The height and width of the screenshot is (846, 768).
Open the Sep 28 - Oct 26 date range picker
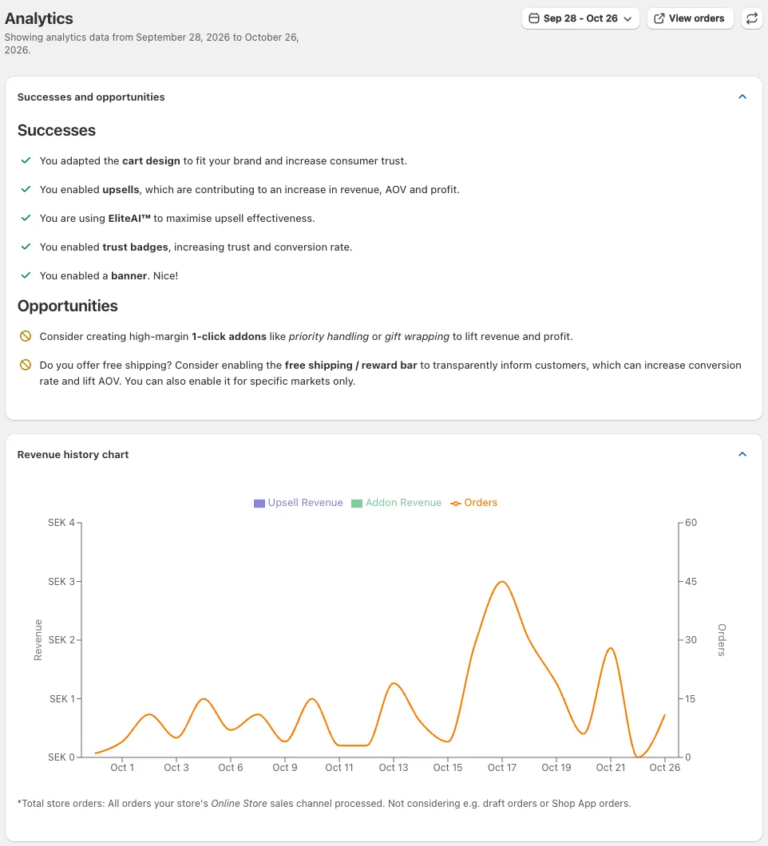580,18
